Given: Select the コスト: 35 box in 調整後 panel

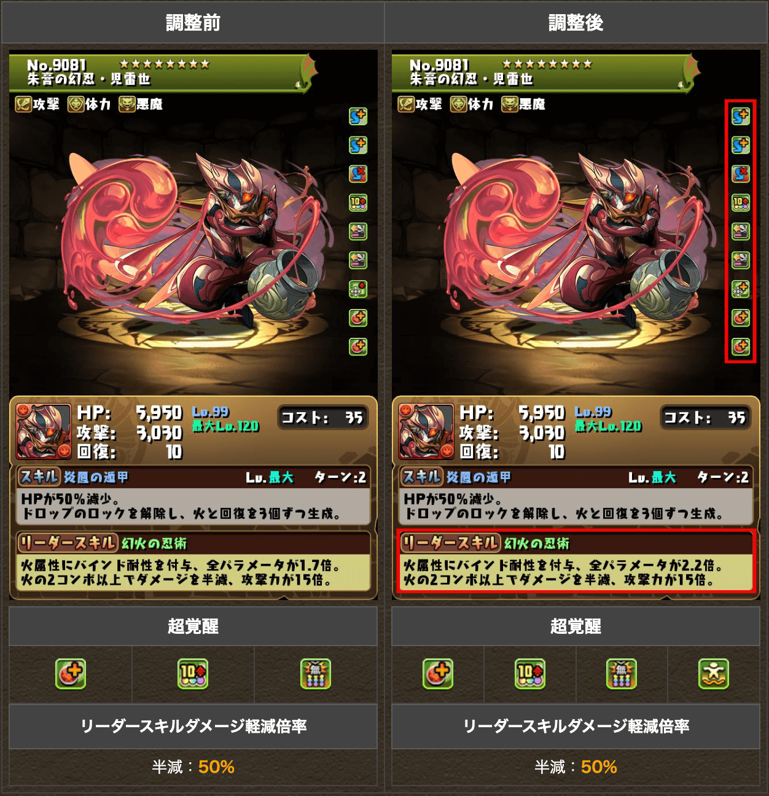Looking at the screenshot, I should (705, 418).
